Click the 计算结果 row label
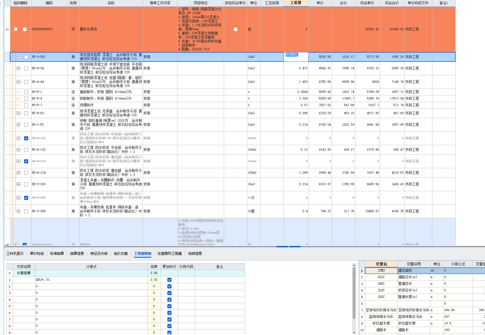This screenshot has width=485, height=335. [24, 273]
